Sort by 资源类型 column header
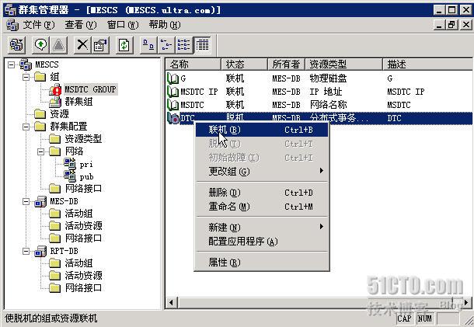The width and height of the screenshot is (474, 327). coord(344,64)
